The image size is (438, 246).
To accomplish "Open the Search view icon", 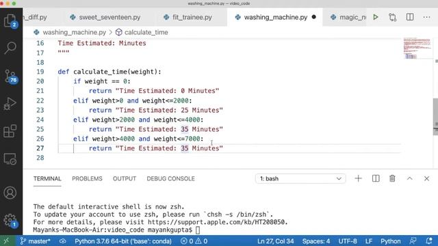I will pyautogui.click(x=10, y=48).
